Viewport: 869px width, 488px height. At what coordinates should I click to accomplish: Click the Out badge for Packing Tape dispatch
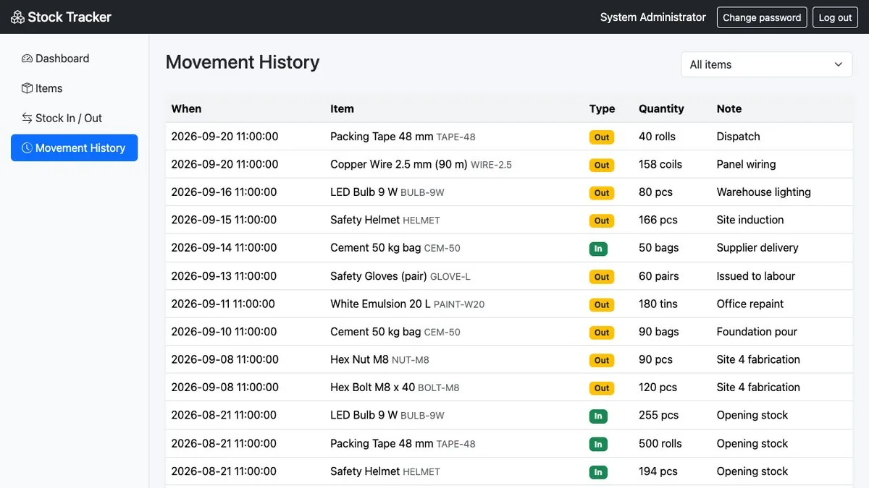[x=602, y=137]
